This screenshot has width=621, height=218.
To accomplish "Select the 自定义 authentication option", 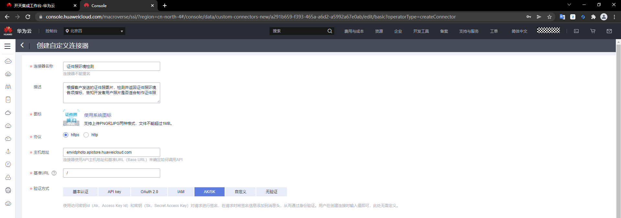I will coord(240,192).
